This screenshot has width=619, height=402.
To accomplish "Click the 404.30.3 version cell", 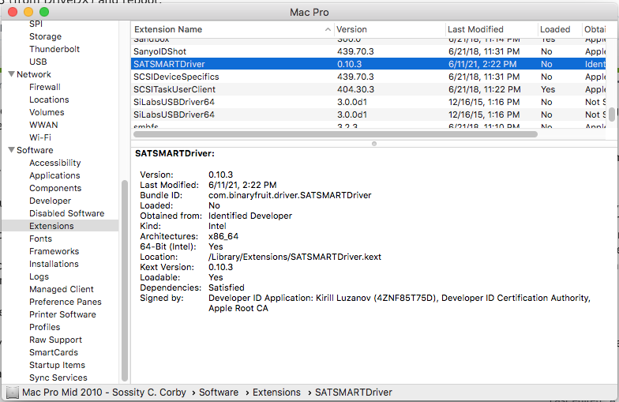I will tap(355, 89).
